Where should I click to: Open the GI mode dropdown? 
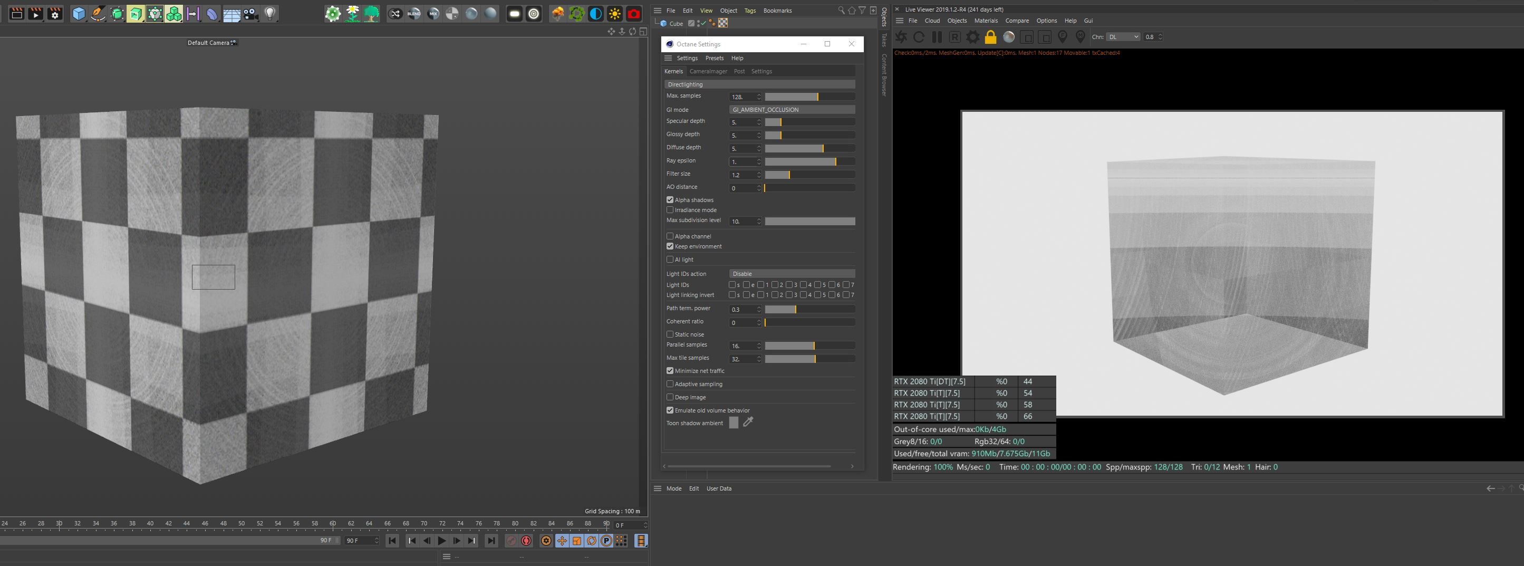[x=792, y=110]
